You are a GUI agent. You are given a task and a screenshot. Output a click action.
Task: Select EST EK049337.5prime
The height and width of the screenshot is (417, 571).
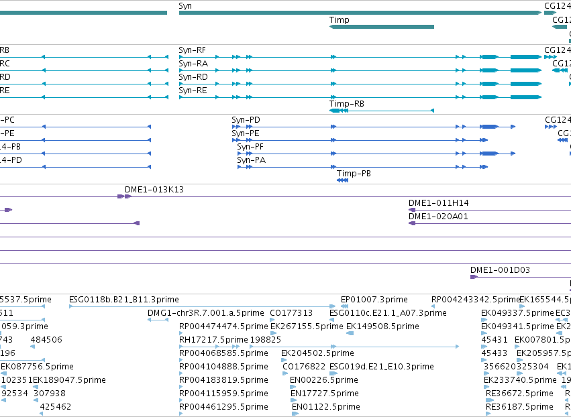click(x=517, y=313)
